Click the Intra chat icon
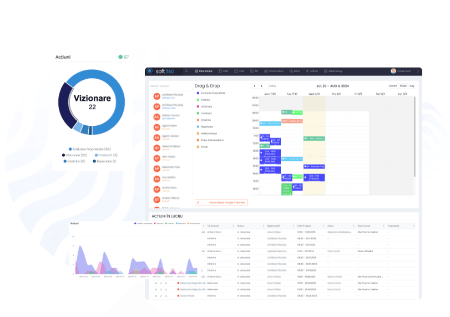 pos(291,71)
